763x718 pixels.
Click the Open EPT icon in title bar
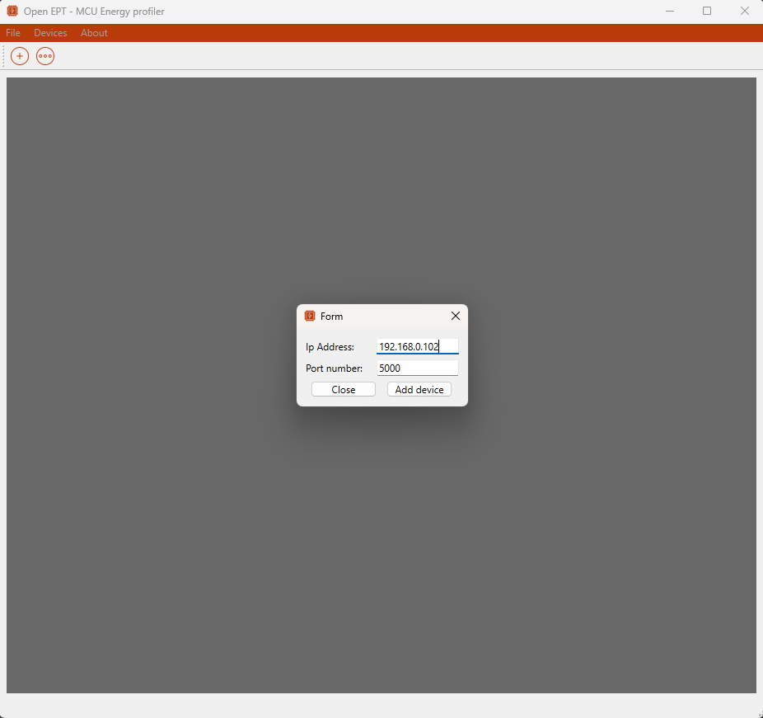(x=12, y=11)
